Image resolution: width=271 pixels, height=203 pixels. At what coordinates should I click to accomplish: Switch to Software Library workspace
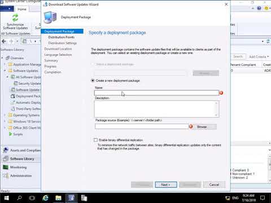point(21,159)
